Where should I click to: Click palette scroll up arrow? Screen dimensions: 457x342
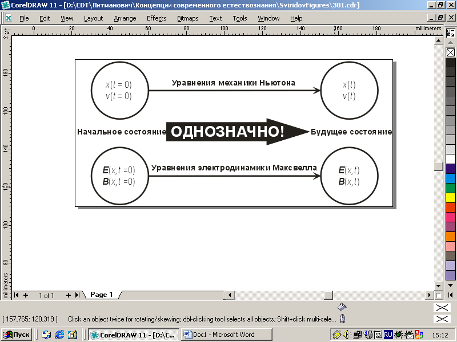[451, 42]
